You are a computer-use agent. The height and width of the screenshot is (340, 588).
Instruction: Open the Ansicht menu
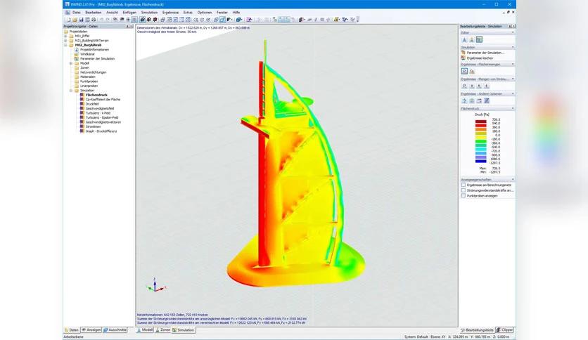click(112, 13)
